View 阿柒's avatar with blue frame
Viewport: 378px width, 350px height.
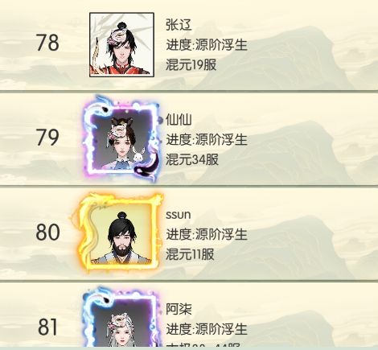click(x=121, y=317)
